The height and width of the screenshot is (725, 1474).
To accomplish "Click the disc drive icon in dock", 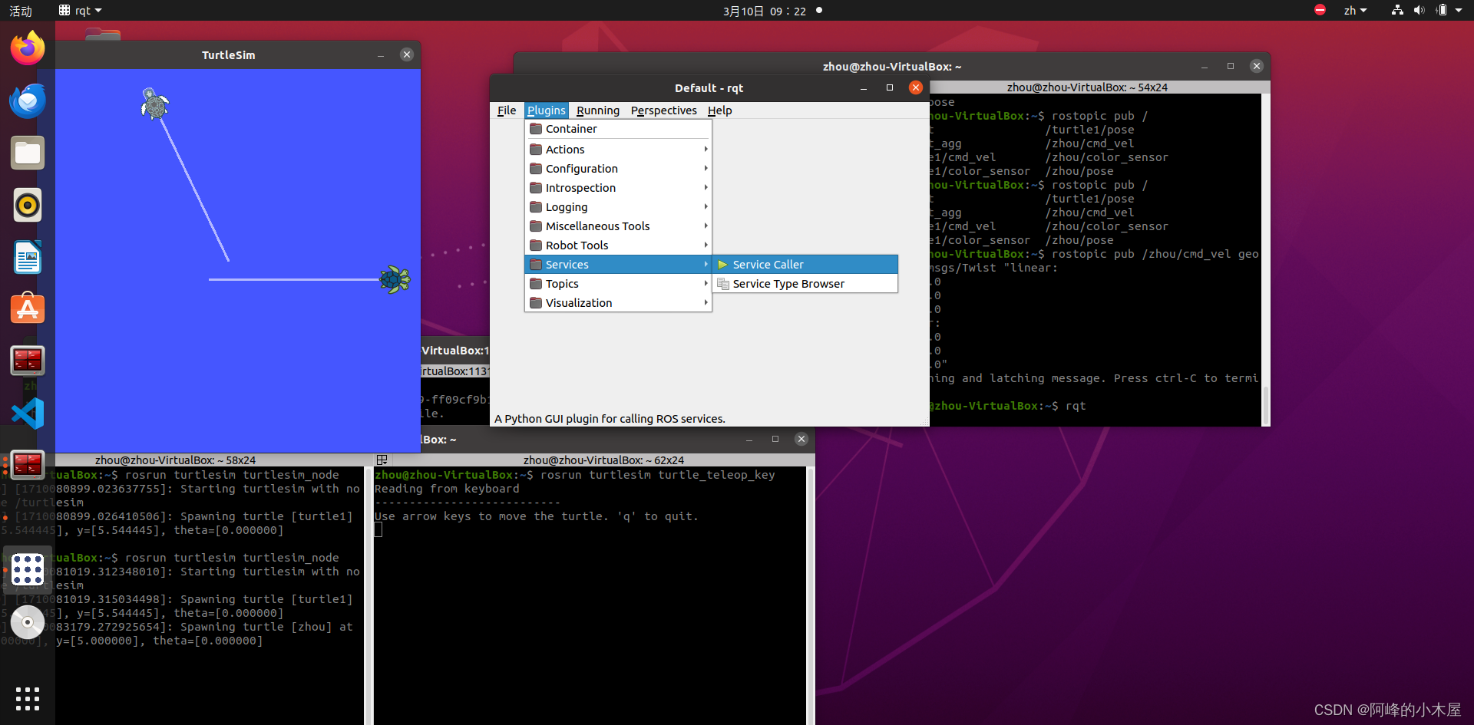I will tap(28, 622).
